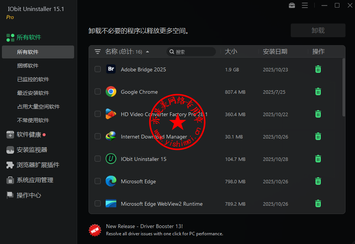Screen dimensions: 355x244
Task: Click the filter icon beside 名称 header
Action: [98, 52]
